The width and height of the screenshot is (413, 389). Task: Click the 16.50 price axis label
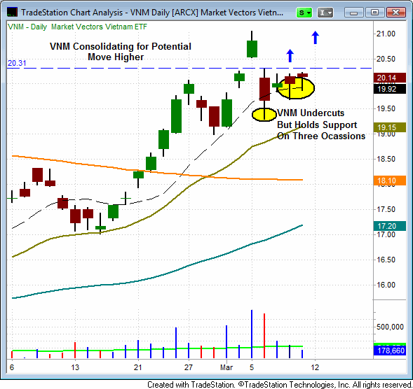pos(386,260)
